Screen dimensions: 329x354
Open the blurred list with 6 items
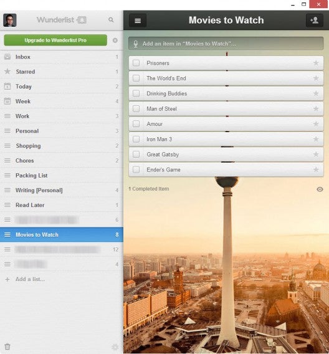[62, 220]
